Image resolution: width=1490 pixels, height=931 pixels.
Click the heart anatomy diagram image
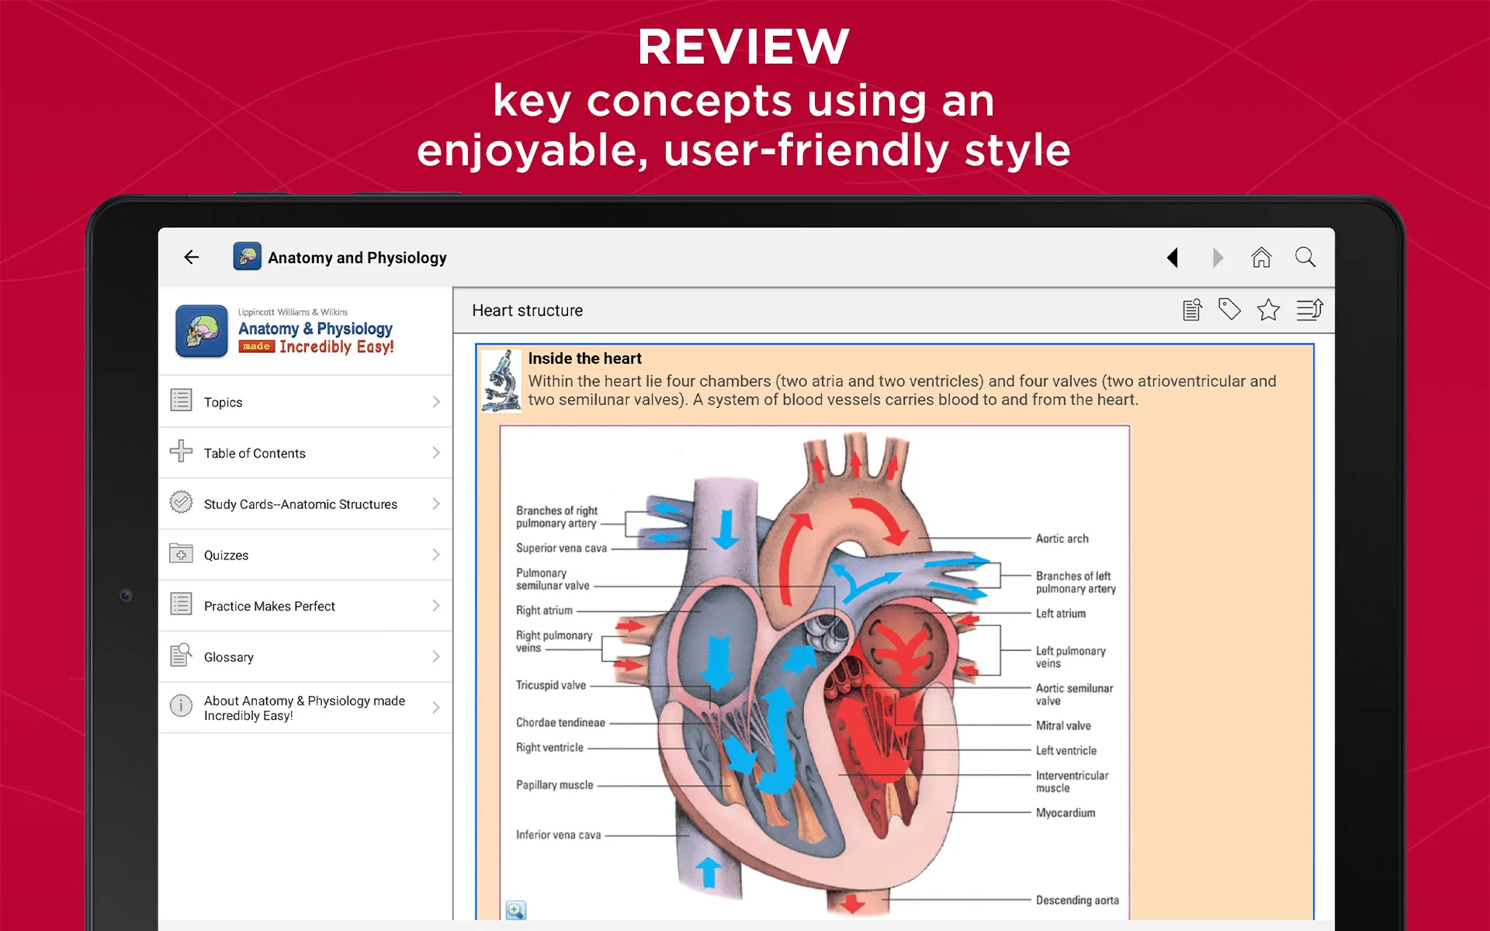point(815,673)
